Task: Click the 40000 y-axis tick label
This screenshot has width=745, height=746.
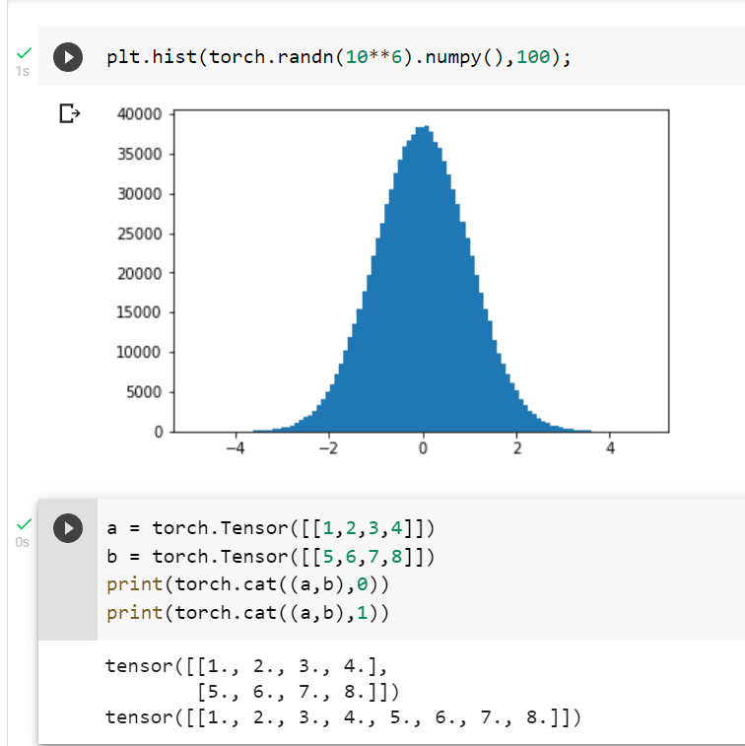Action: pos(139,114)
